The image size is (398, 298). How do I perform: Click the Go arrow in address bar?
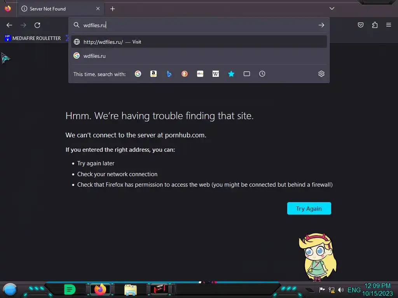tap(321, 25)
